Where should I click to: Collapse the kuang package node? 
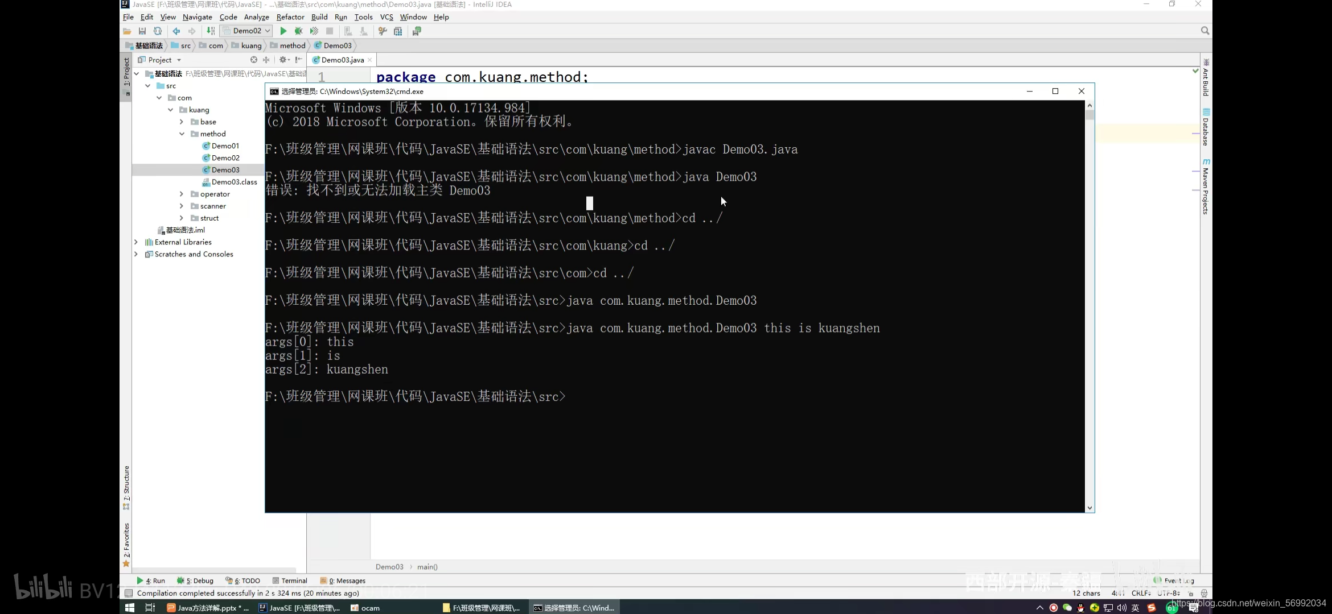pyautogui.click(x=171, y=110)
